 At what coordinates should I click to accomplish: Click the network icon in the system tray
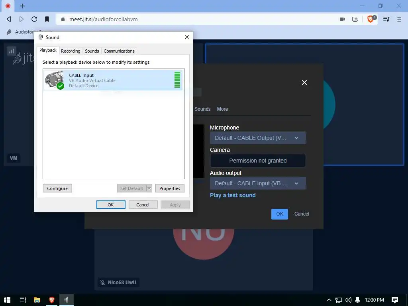[x=339, y=300]
